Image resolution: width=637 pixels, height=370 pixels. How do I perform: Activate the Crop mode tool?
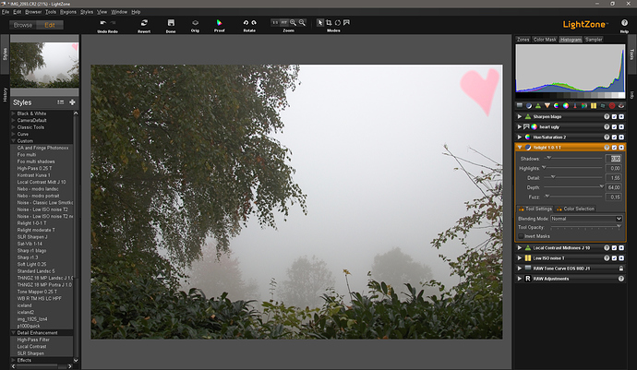click(329, 23)
